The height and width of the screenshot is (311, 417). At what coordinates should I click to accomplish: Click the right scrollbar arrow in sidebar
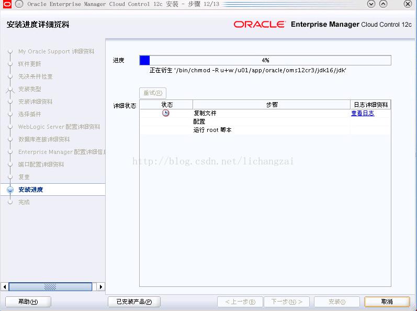coord(101,287)
